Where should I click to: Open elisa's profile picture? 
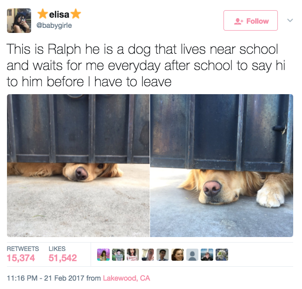click(x=19, y=20)
